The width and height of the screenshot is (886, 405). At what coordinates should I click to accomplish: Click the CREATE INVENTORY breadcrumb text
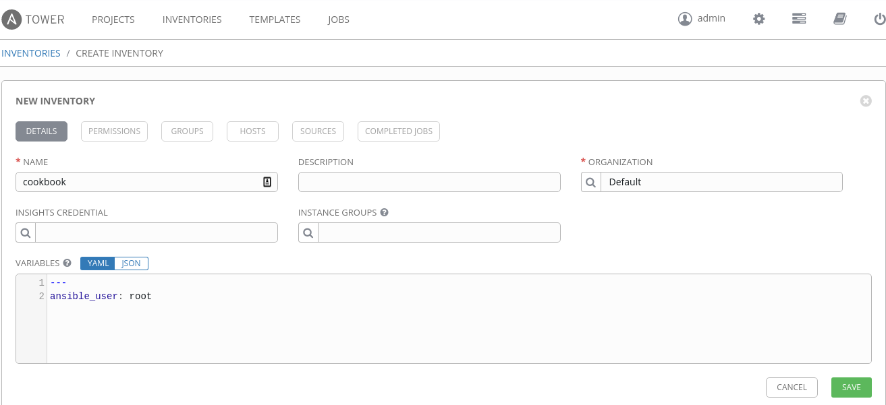(x=119, y=53)
